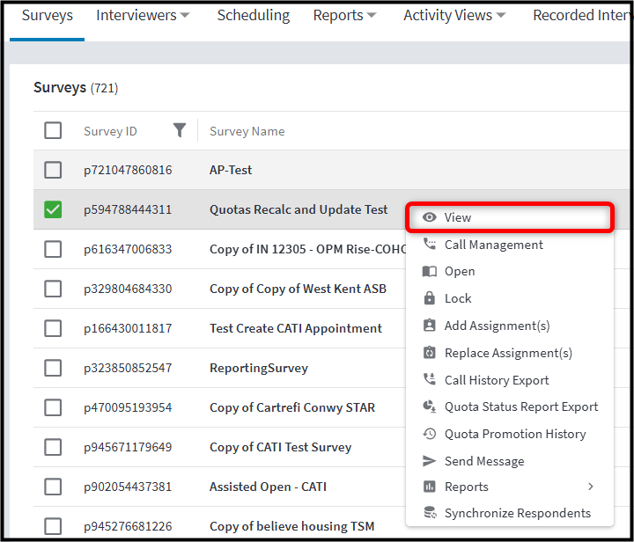This screenshot has width=634, height=542.
Task: Uncheck the Quotas Recalc and Update Test checkbox
Action: pyautogui.click(x=53, y=209)
